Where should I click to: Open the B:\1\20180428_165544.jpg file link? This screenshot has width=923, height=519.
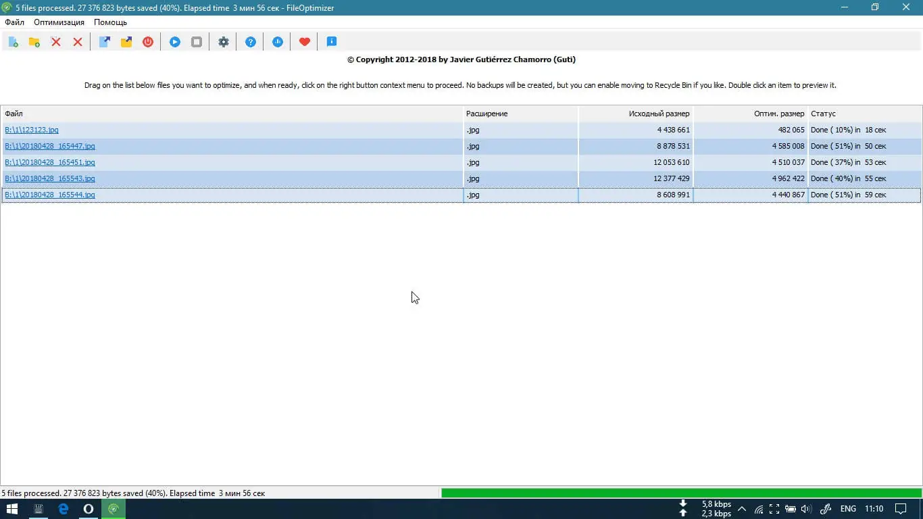(50, 195)
